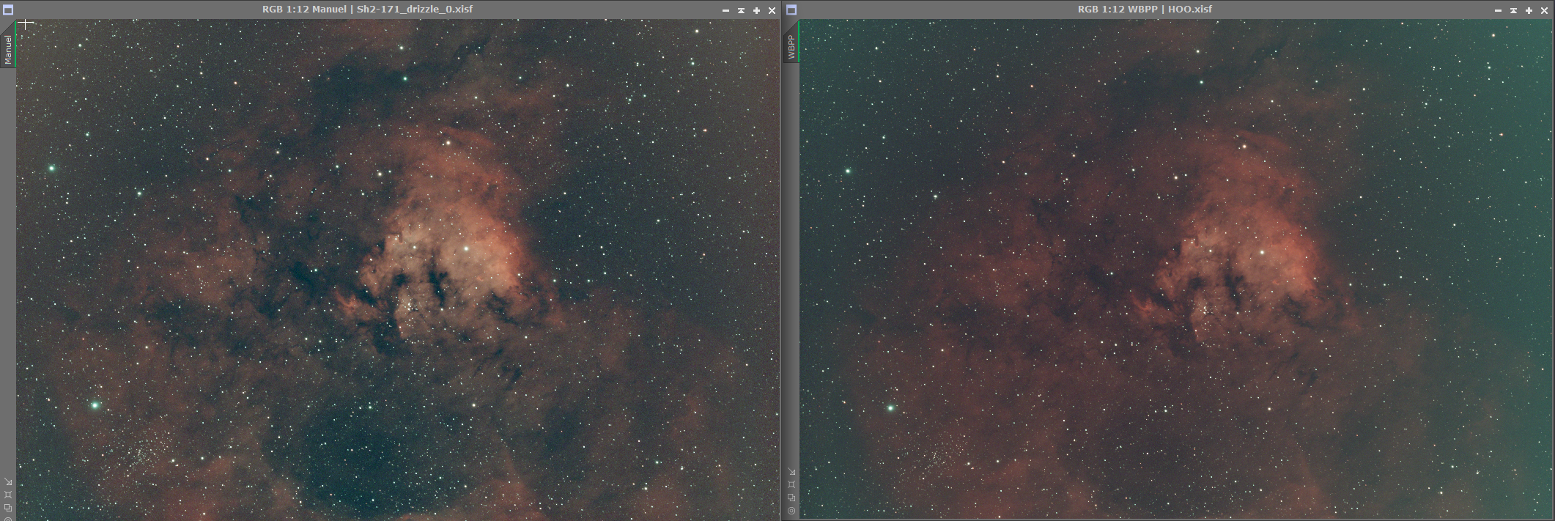Click the resize-arrow icon in Manuel window sidebar
This screenshot has height=521, width=1555.
[8, 481]
